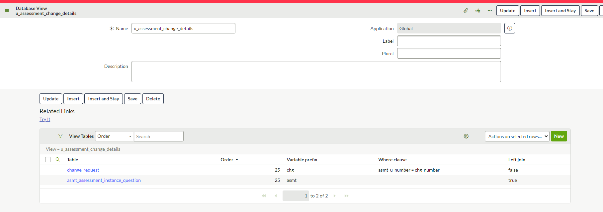
Task: Open the Try It related link
Action: pos(45,119)
